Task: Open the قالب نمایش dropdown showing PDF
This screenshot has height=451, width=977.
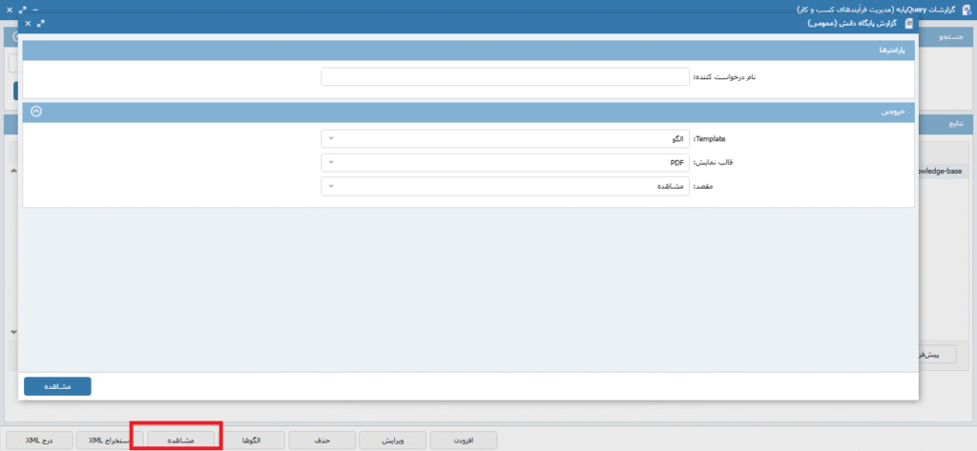Action: click(x=504, y=162)
